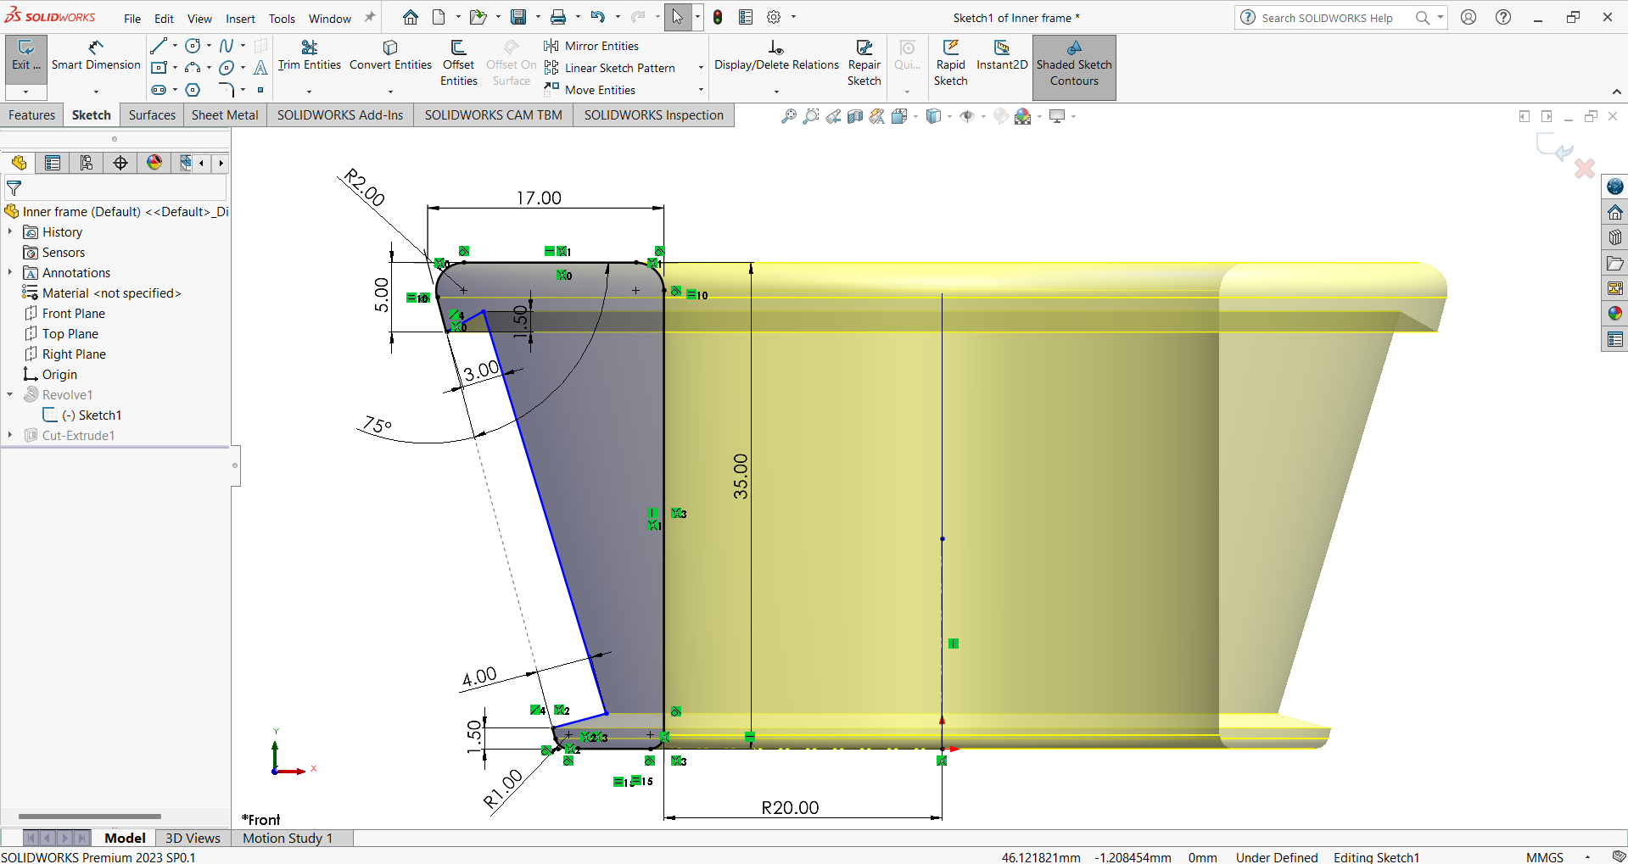Image resolution: width=1628 pixels, height=864 pixels.
Task: Switch to the ConfigurationManager tab
Action: 86,162
